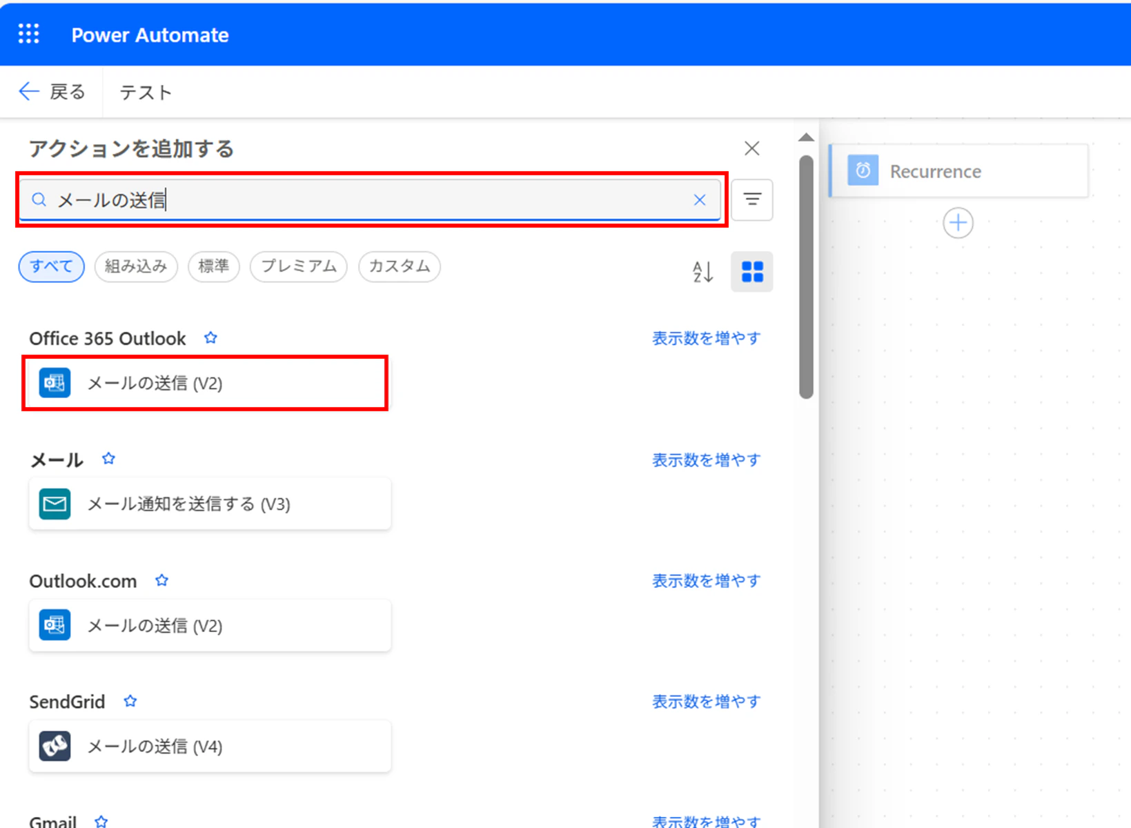Select the 標準 filter tab
1131x828 pixels.
214,266
